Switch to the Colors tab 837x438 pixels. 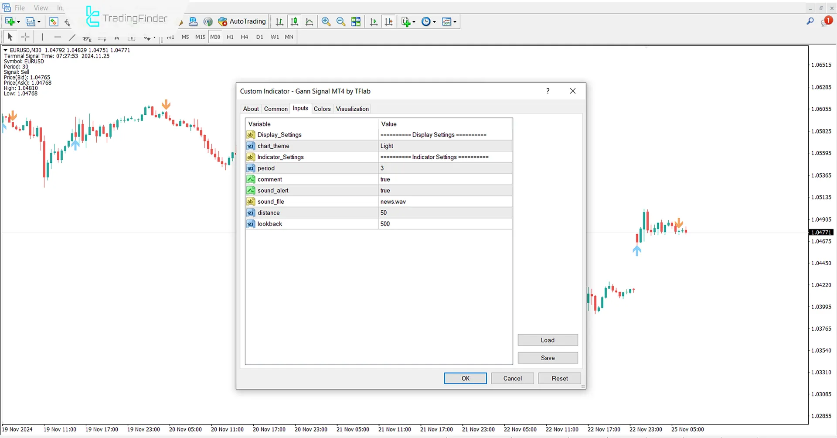point(322,109)
